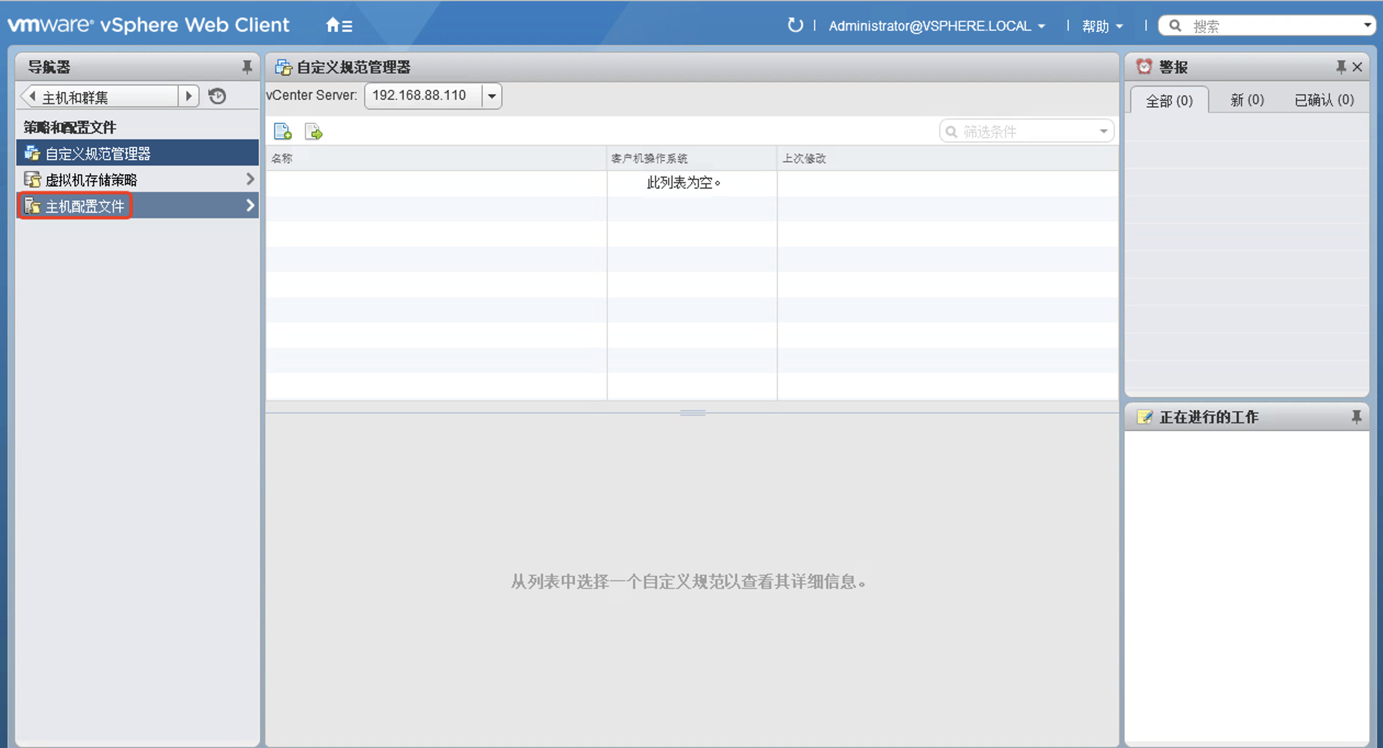Switch to the 新 (0) alarms tab

point(1247,100)
